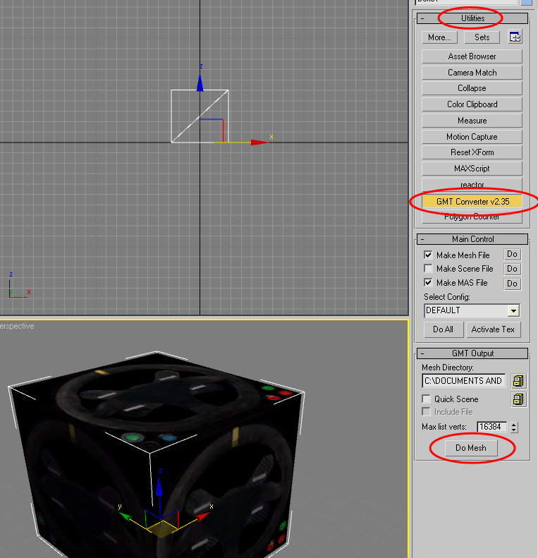Browse for the Mesh Directory folder
538x558 pixels.
[x=518, y=381]
